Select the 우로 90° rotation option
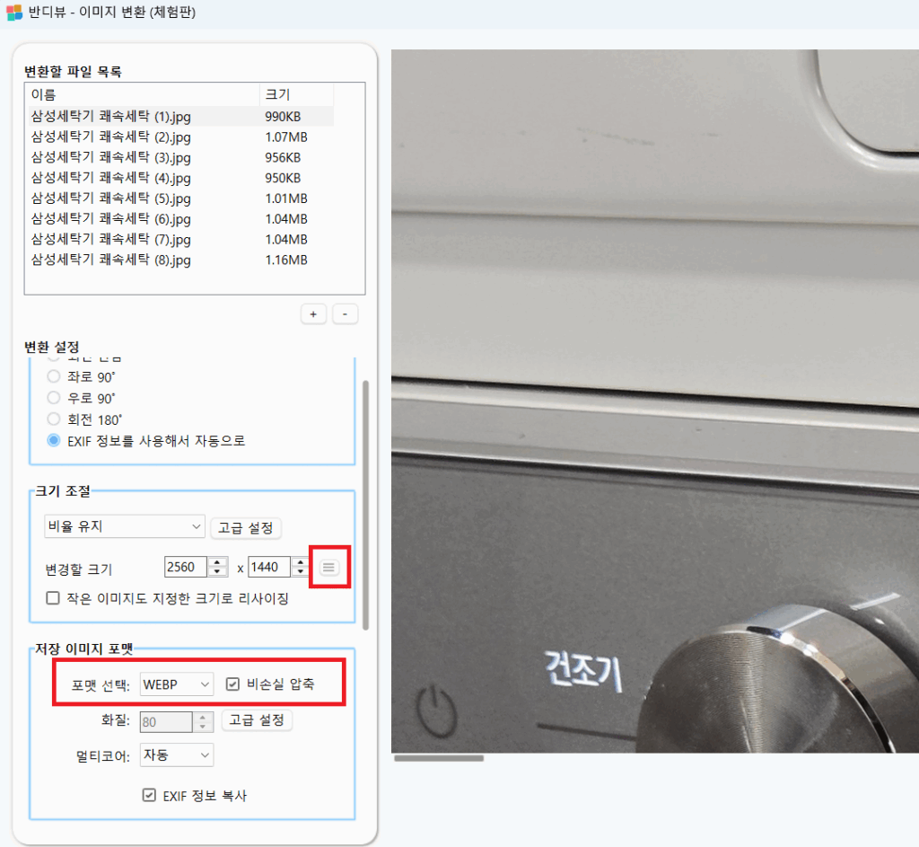 point(53,398)
